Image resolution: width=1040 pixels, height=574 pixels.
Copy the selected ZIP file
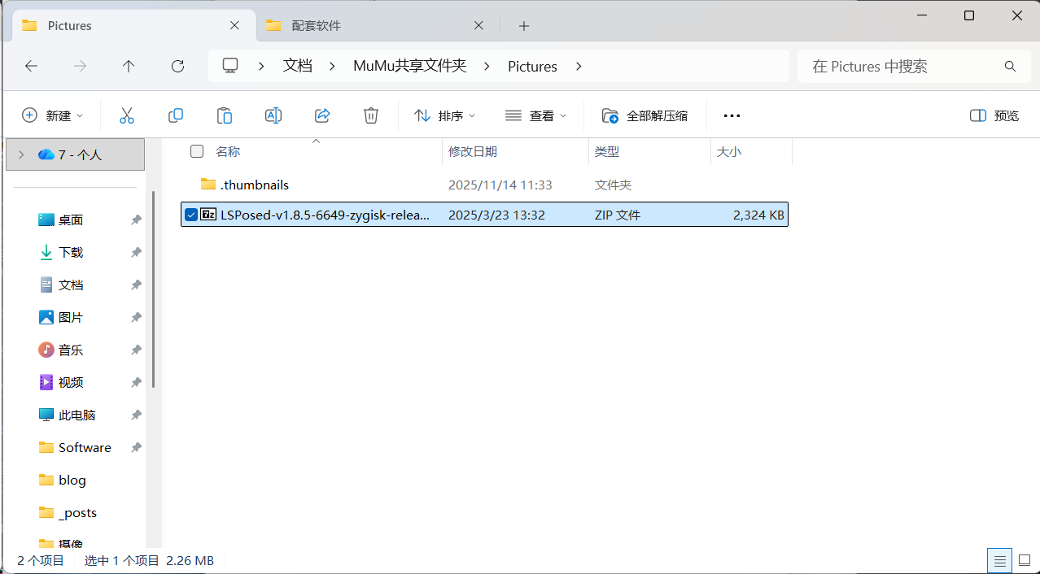176,115
